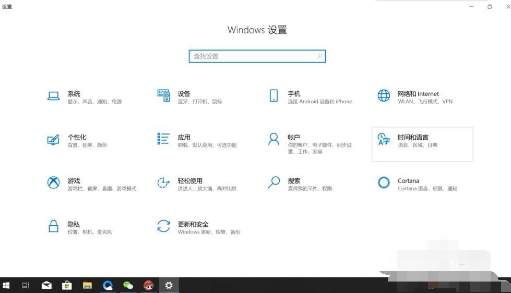Open the Cortana circle icon
The height and width of the screenshot is (293, 511).
tap(384, 182)
